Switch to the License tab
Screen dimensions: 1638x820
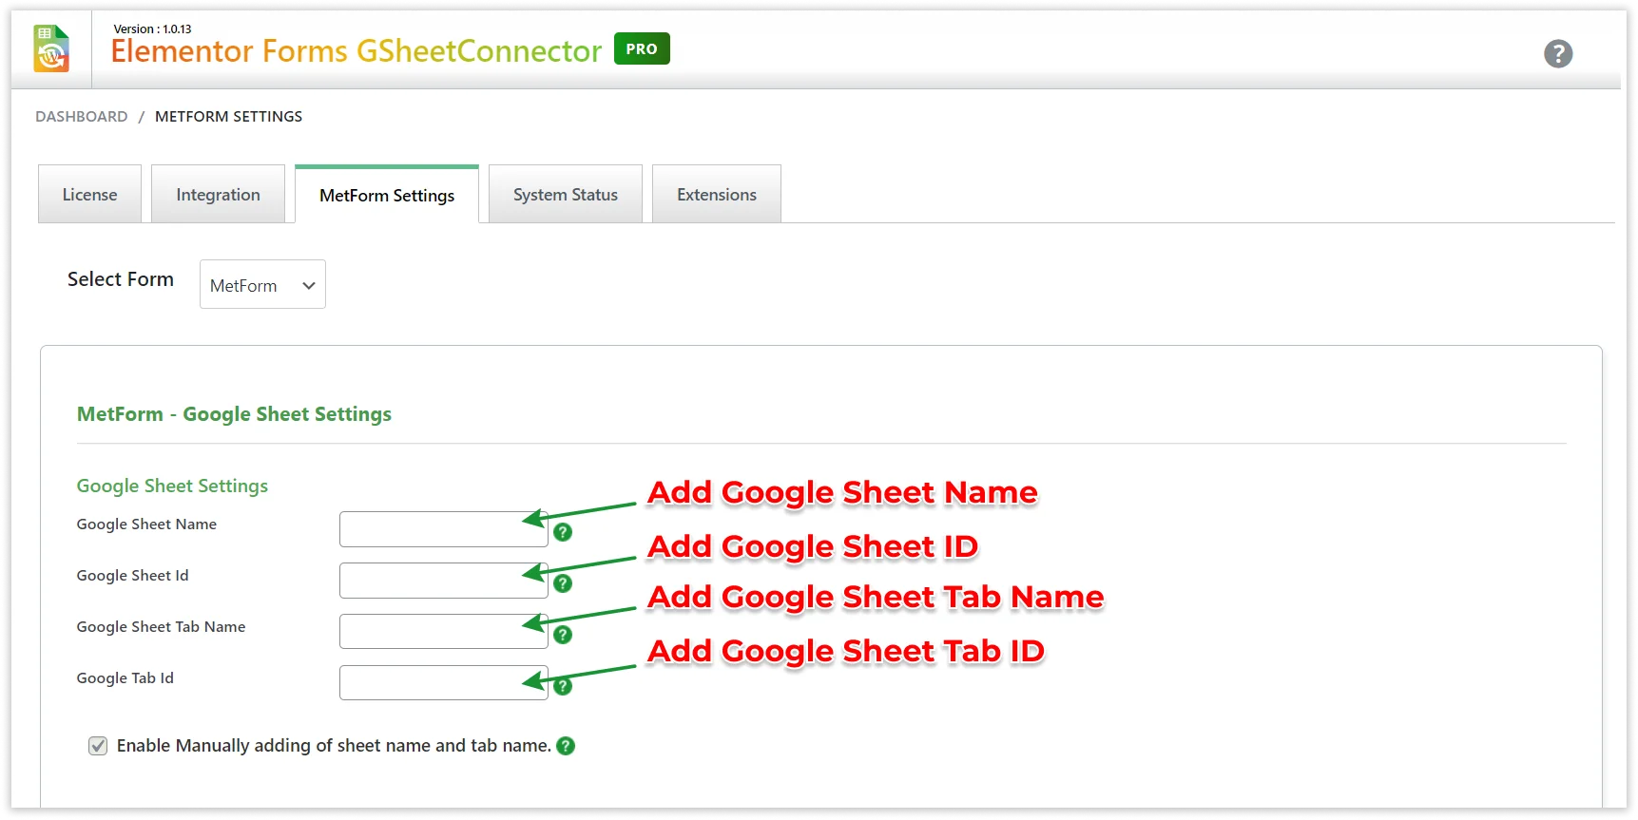point(90,195)
